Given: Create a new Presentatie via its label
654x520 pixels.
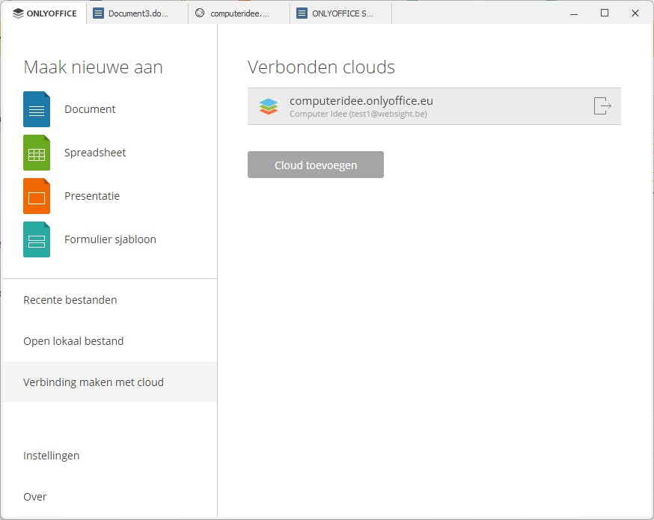Looking at the screenshot, I should point(92,196).
